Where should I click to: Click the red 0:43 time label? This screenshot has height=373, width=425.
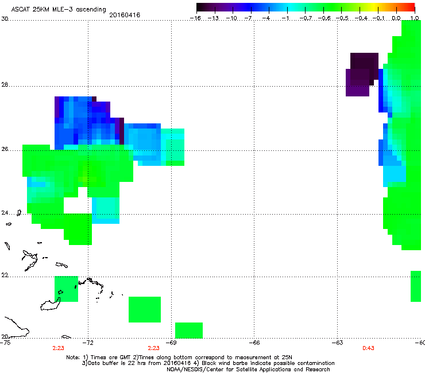tap(368, 348)
